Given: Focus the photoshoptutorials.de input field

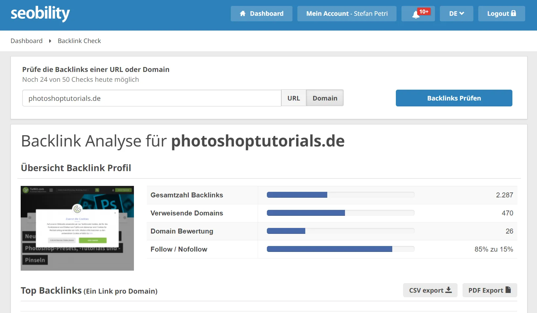Looking at the screenshot, I should [152, 98].
